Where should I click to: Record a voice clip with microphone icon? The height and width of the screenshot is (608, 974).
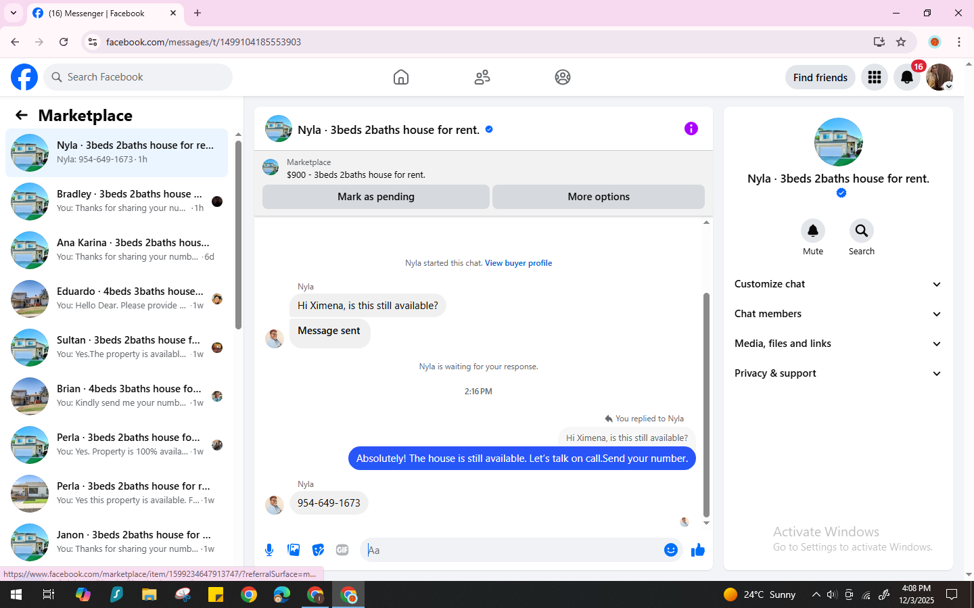(269, 550)
